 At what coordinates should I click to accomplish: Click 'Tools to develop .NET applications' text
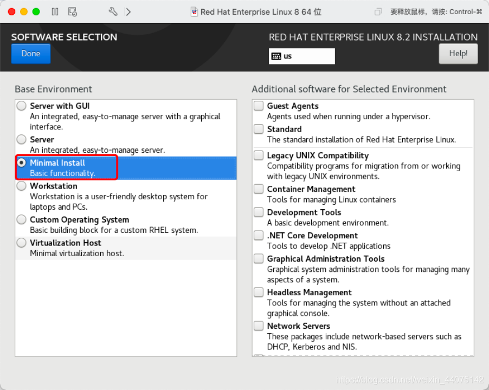(x=329, y=246)
